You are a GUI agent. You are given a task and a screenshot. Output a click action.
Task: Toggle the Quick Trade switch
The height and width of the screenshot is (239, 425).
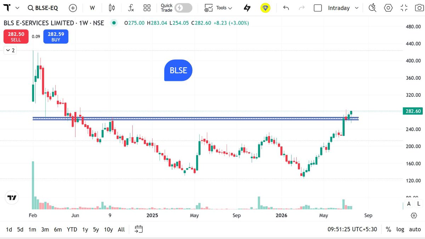[x=183, y=8]
